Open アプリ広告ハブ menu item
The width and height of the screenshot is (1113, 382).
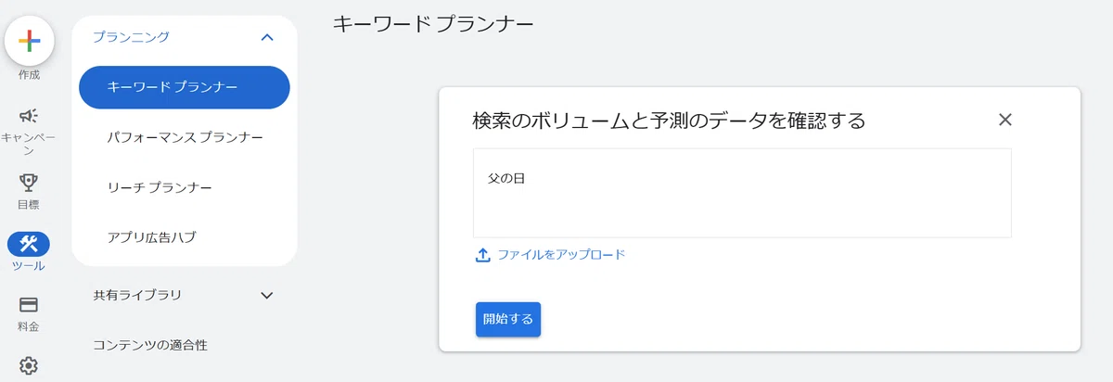coord(185,237)
